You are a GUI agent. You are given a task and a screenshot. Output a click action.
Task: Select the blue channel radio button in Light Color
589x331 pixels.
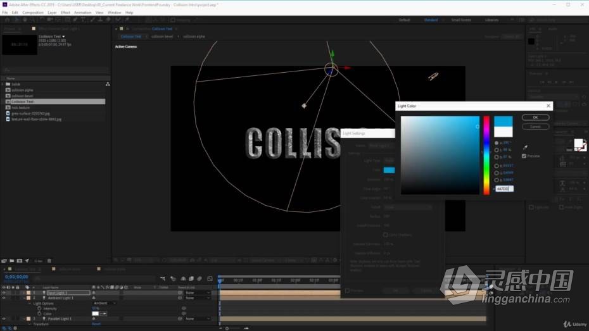point(497,180)
